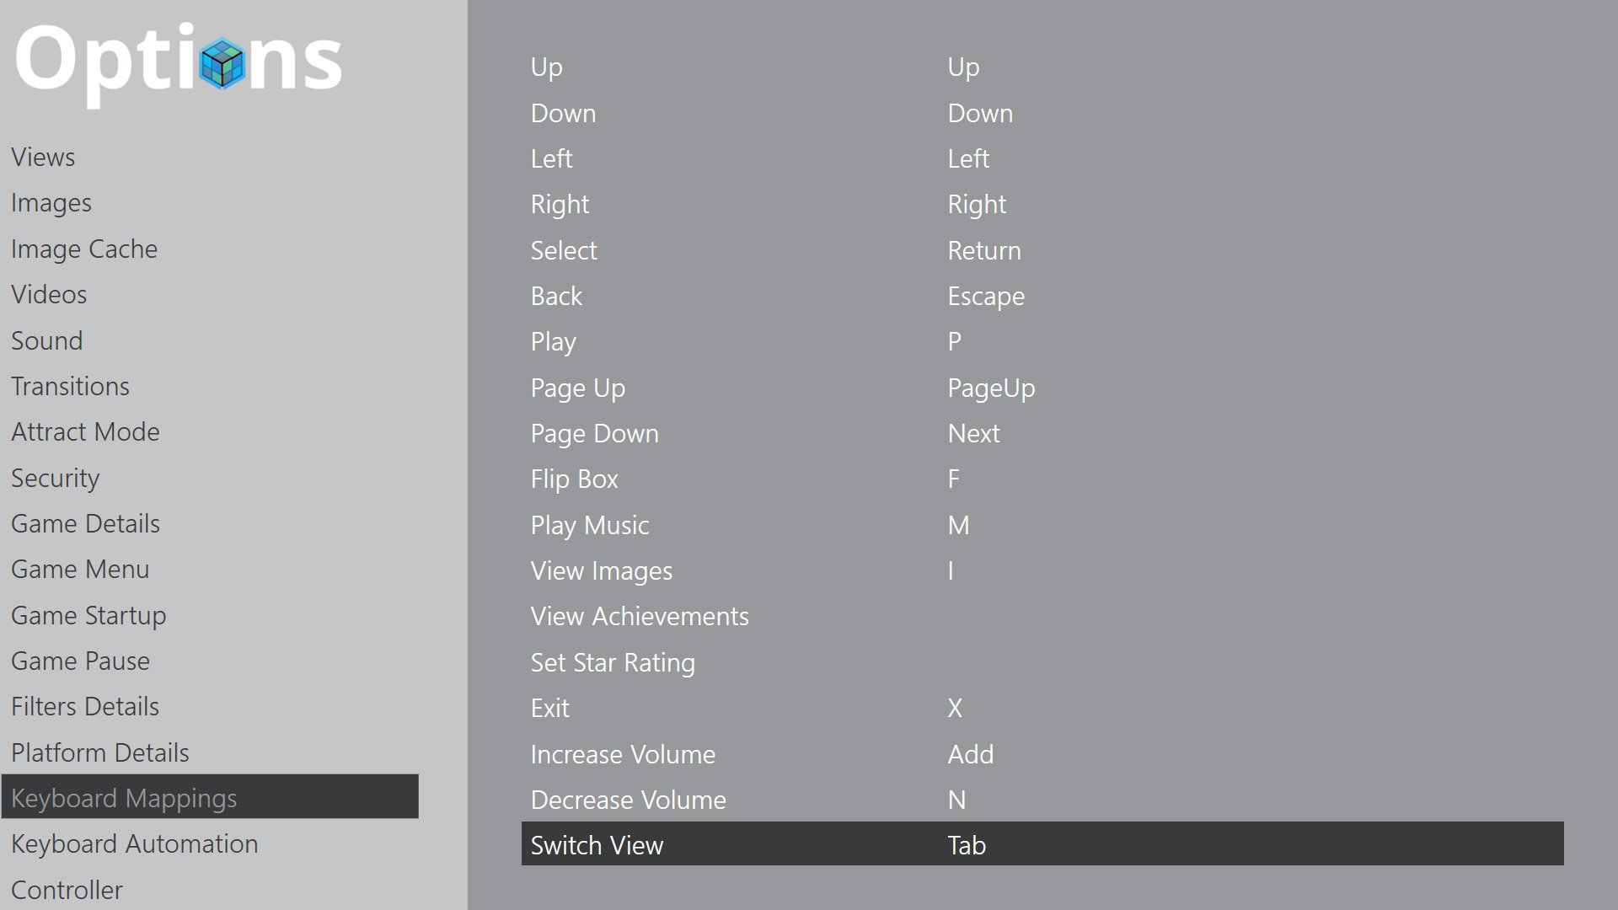The image size is (1618, 910).
Task: Change the Select key mapping Return
Action: coord(984,251)
